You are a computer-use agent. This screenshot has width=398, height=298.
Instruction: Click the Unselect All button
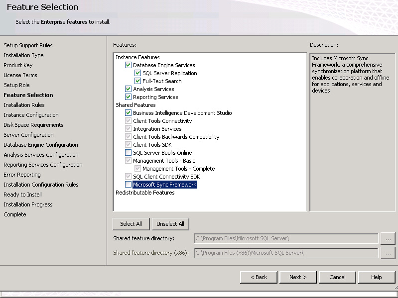[x=170, y=224]
